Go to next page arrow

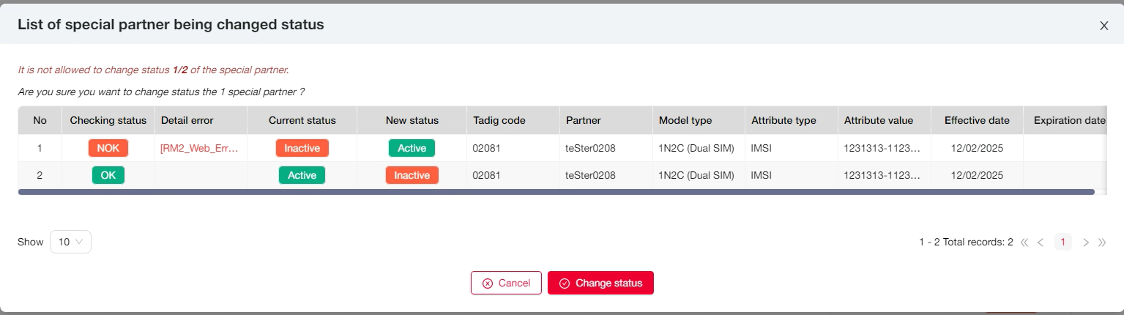pyautogui.click(x=1086, y=242)
